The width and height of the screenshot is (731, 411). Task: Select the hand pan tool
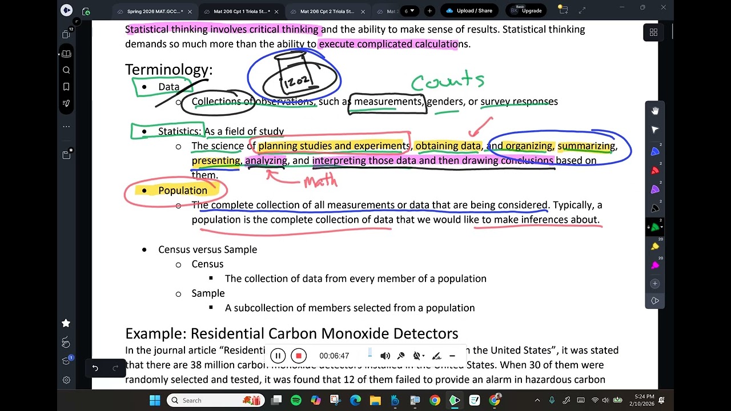(655, 111)
